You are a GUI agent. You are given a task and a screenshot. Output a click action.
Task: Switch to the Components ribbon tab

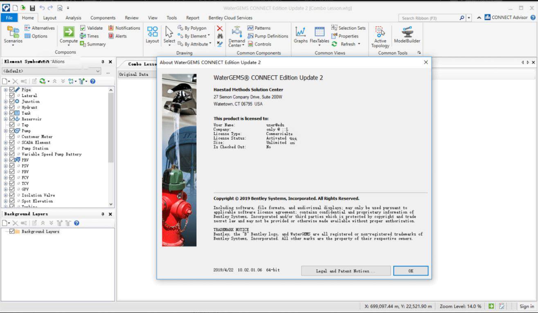point(103,18)
